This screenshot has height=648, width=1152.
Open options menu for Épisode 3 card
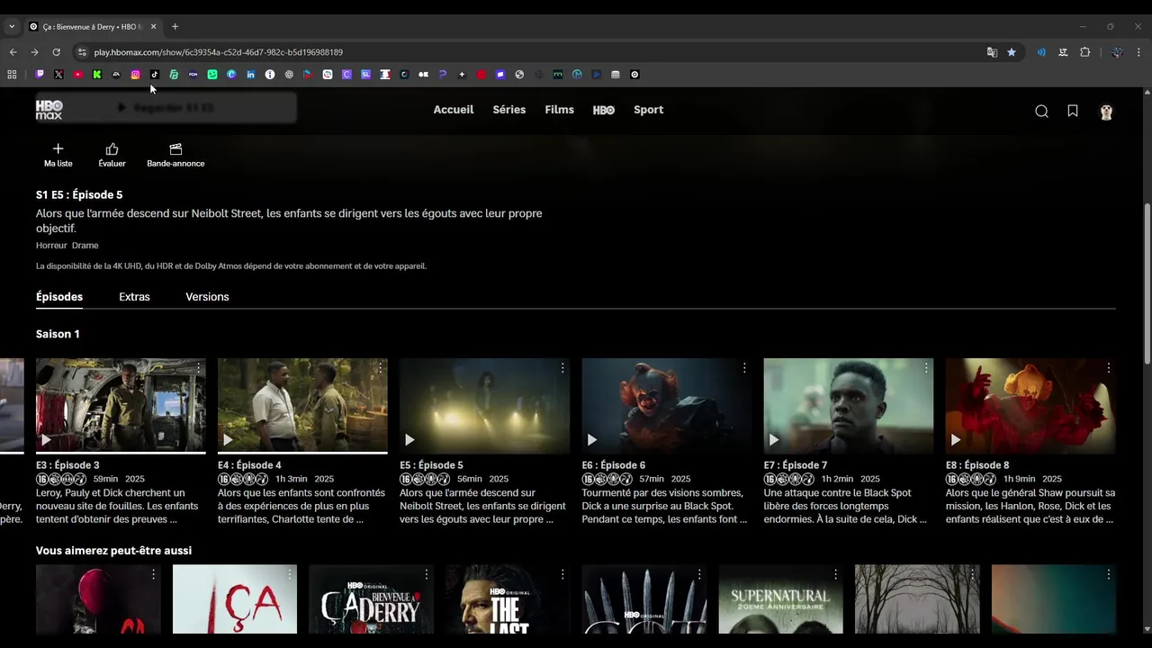click(198, 368)
